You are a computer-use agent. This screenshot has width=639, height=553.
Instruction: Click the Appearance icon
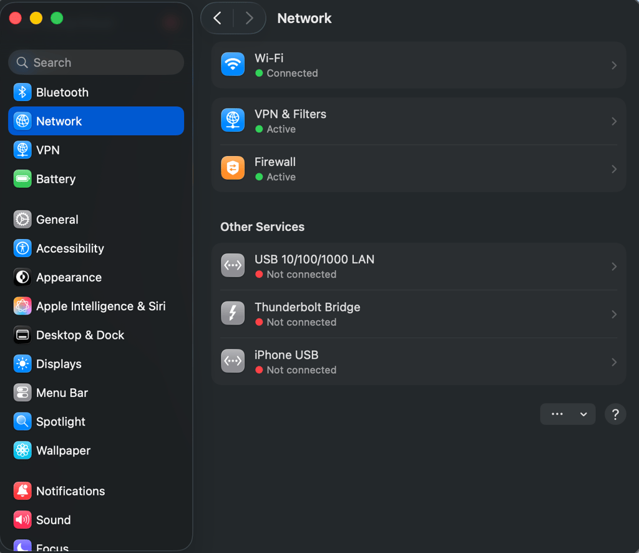point(22,277)
